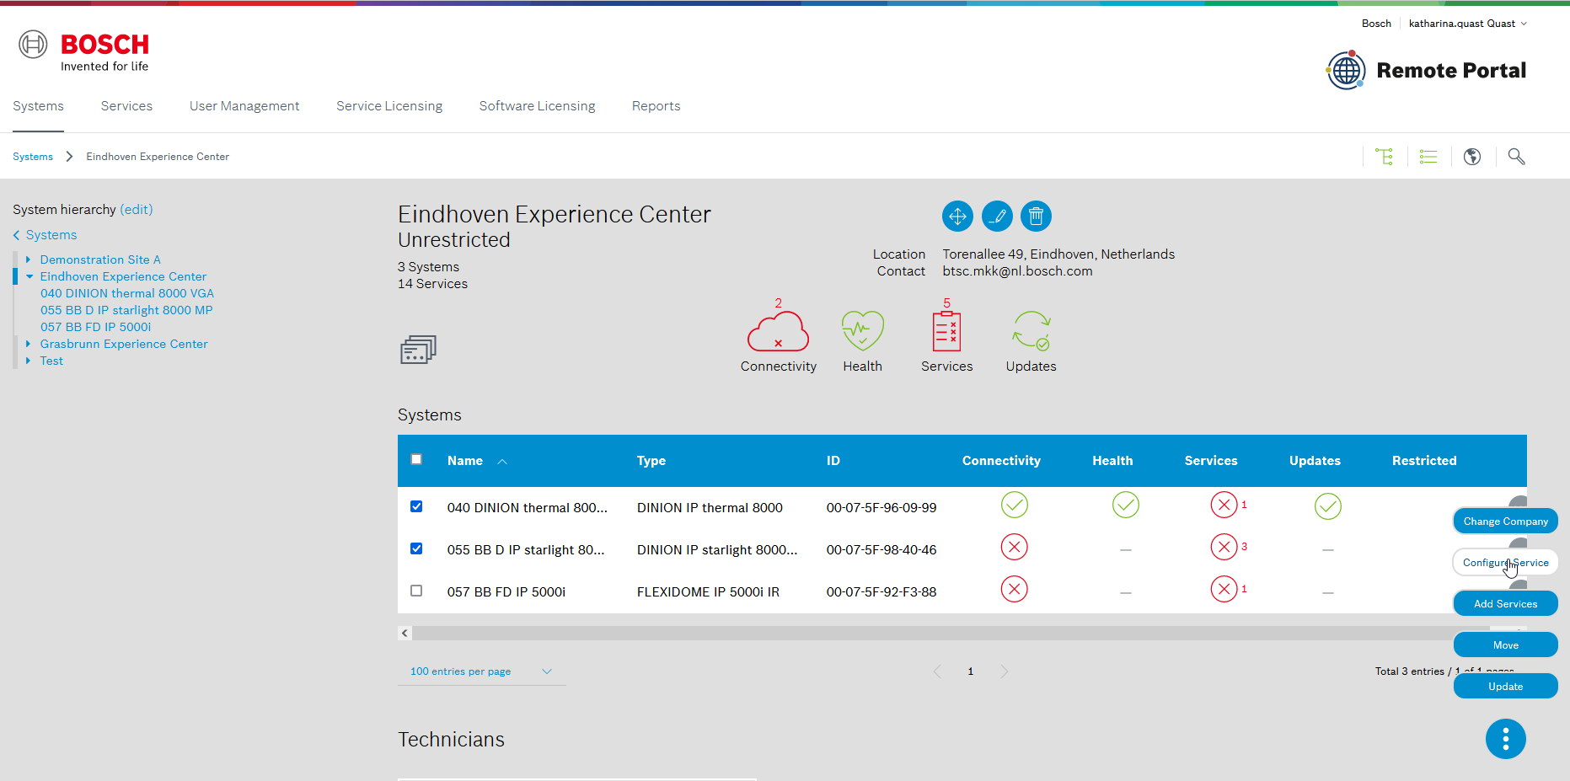Click the Bosch logo icon
Screen dimensions: 1570x781
point(33,44)
